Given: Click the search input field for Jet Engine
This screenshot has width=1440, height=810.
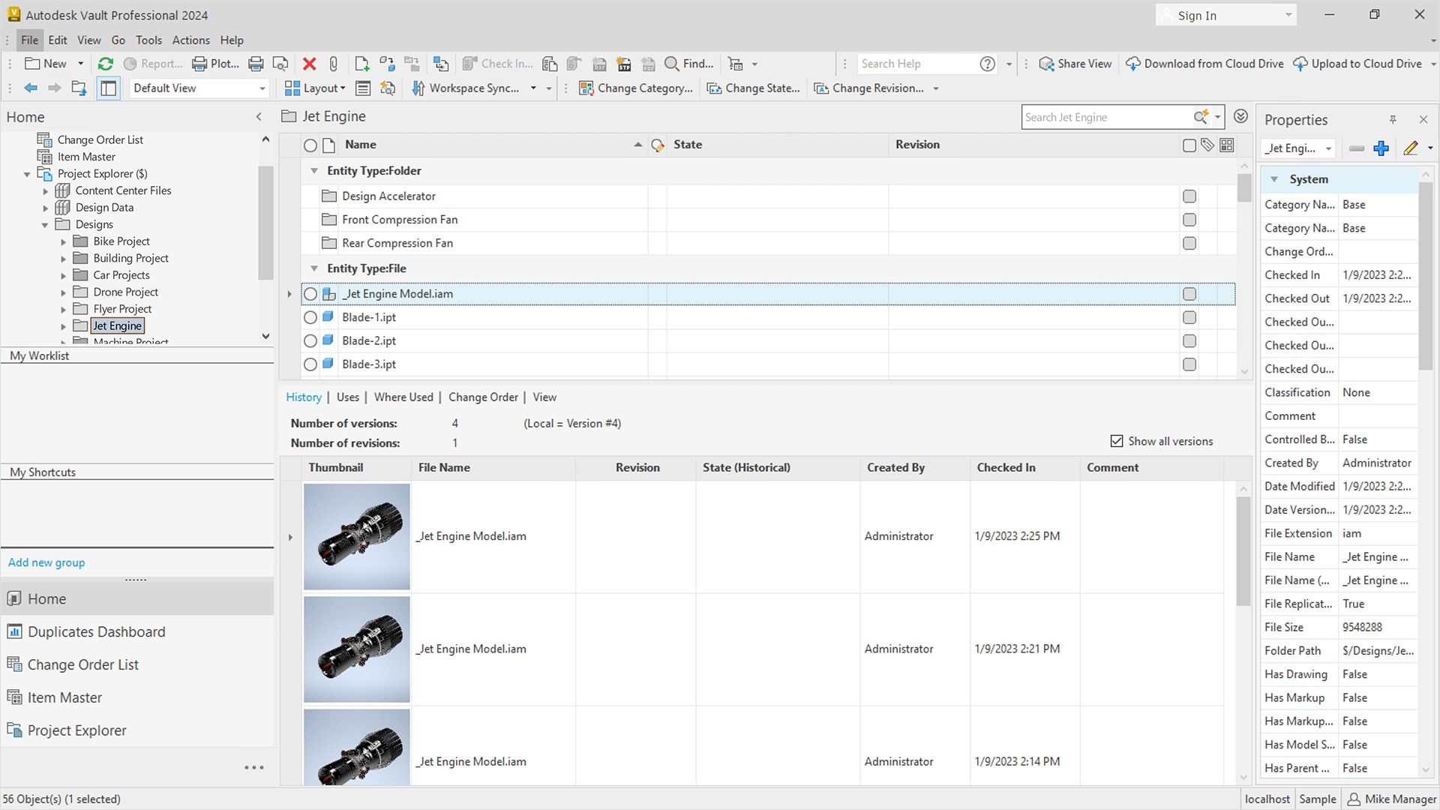Looking at the screenshot, I should pyautogui.click(x=1108, y=117).
